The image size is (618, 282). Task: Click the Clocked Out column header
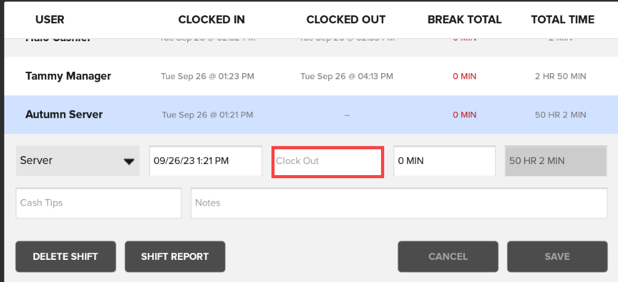[346, 20]
